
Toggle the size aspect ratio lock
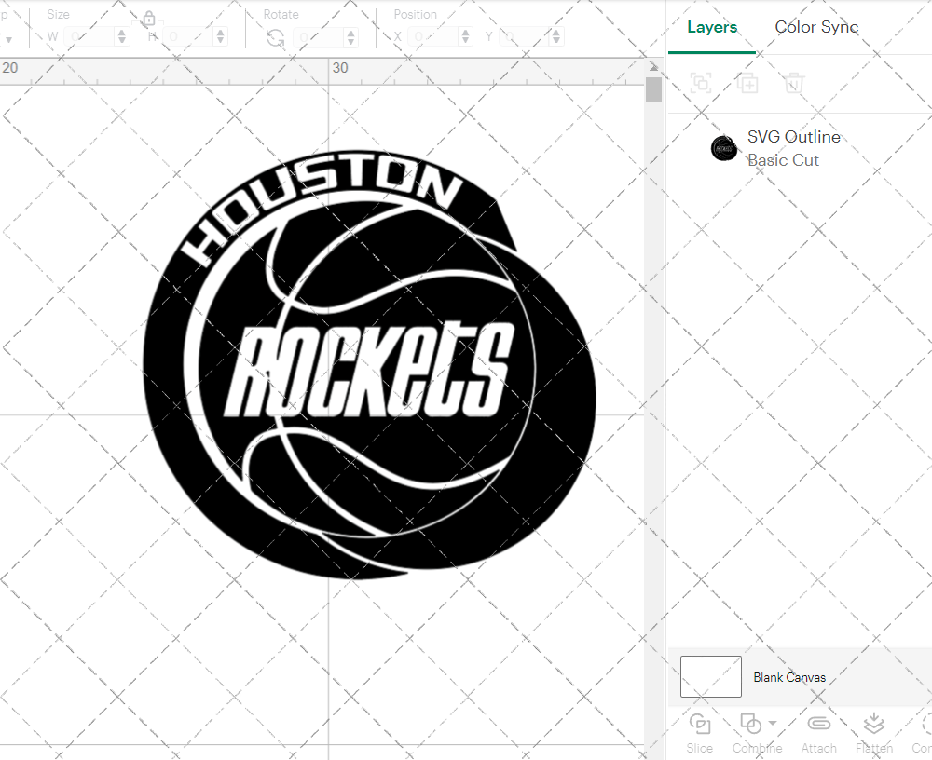coord(150,19)
